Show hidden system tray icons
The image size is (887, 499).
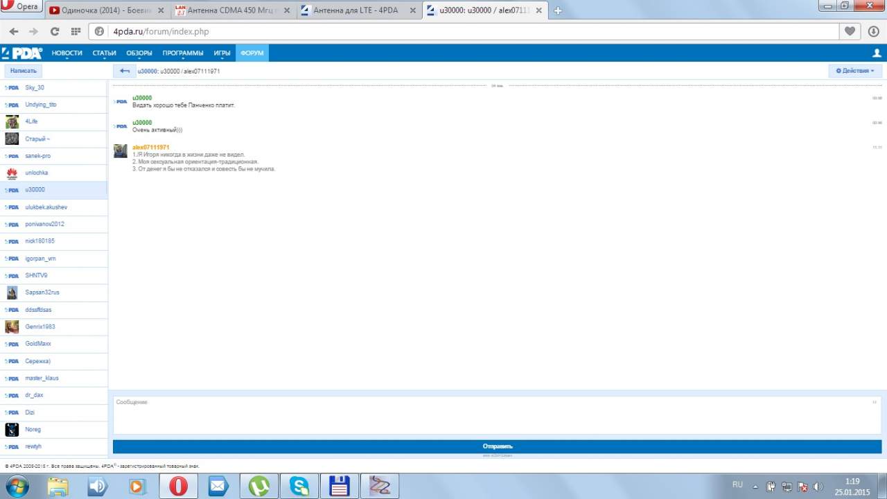click(756, 487)
